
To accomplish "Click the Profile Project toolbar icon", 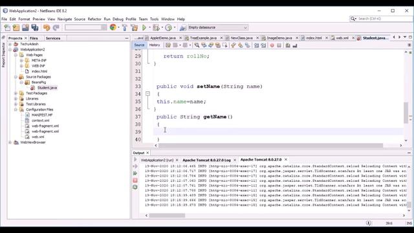I will point(168,27).
